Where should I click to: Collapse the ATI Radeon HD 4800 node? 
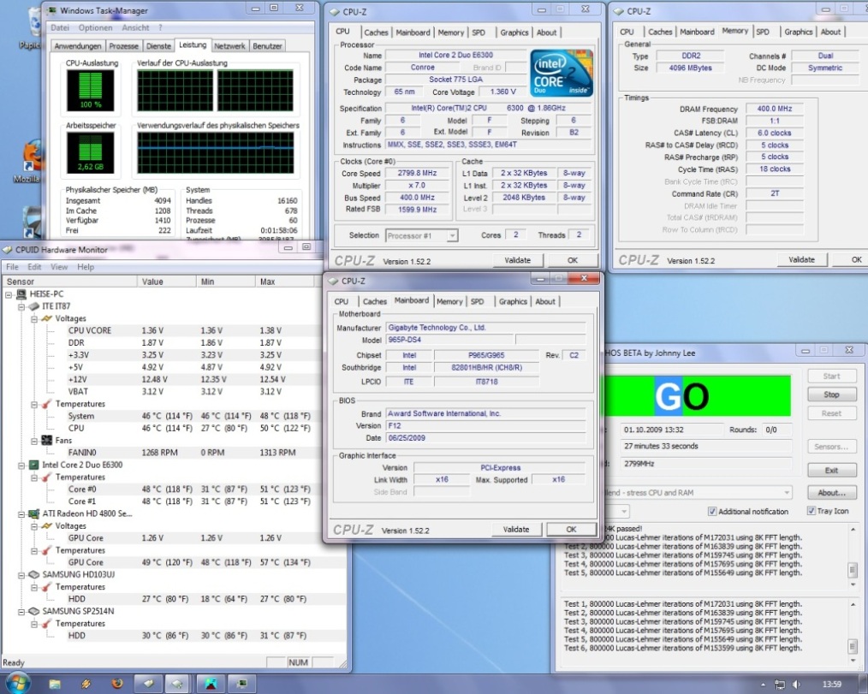(21, 514)
